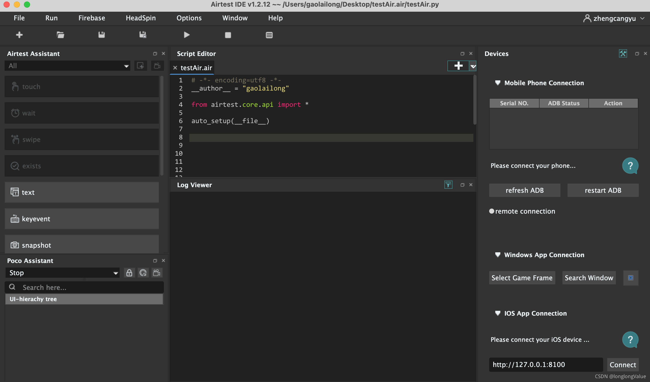Select the snapshot command
The height and width of the screenshot is (382, 650).
coord(82,244)
